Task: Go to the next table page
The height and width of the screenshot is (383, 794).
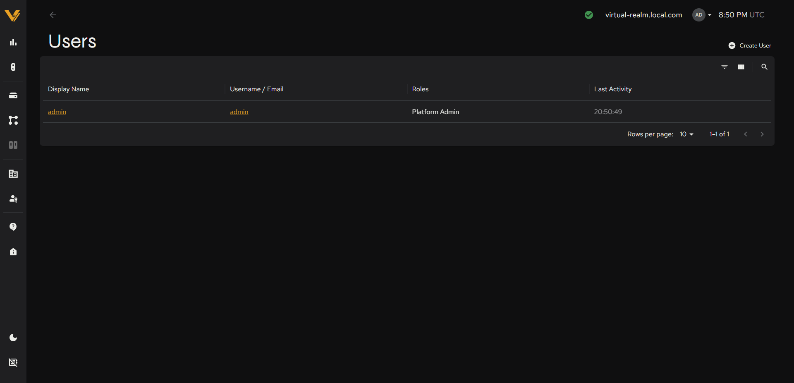Action: tap(762, 134)
